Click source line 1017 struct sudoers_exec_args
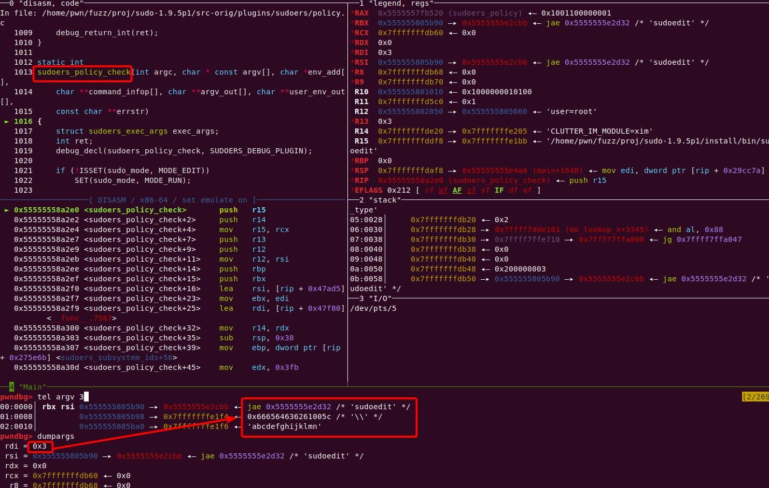Screen dimensions: 769x488 pyautogui.click(x=137, y=131)
